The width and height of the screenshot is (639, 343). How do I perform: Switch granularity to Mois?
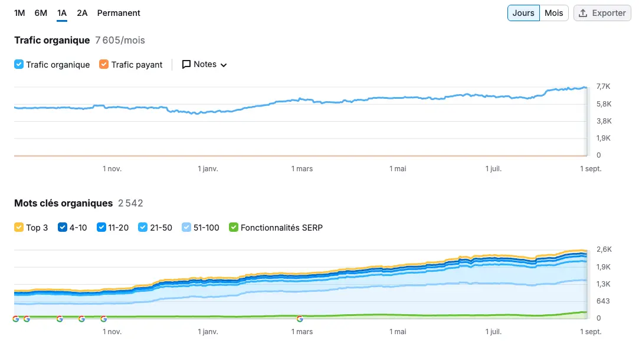(554, 13)
